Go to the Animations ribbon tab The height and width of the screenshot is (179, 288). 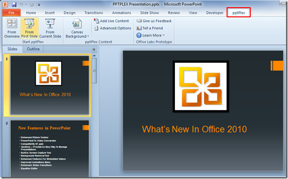click(x=122, y=13)
